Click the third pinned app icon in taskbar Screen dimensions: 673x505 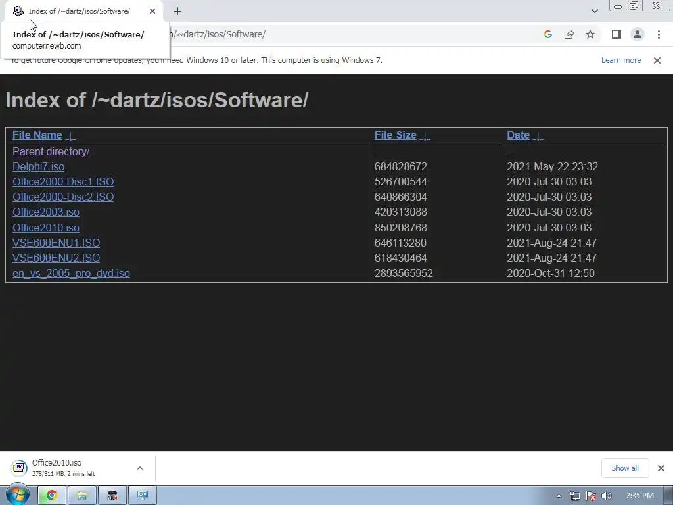112,496
